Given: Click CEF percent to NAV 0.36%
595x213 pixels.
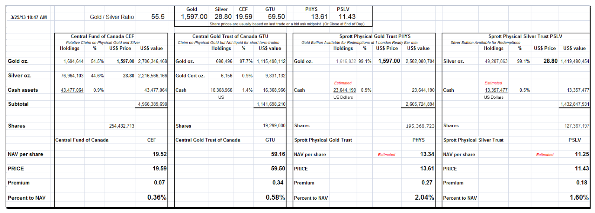Looking at the screenshot, I should click(157, 197).
